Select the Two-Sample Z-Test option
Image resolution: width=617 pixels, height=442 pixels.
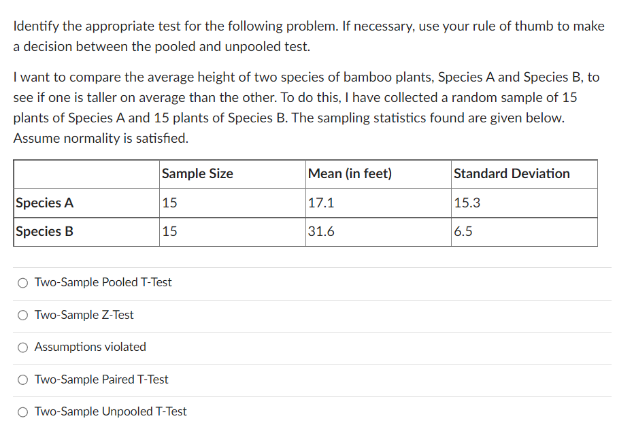[22, 315]
